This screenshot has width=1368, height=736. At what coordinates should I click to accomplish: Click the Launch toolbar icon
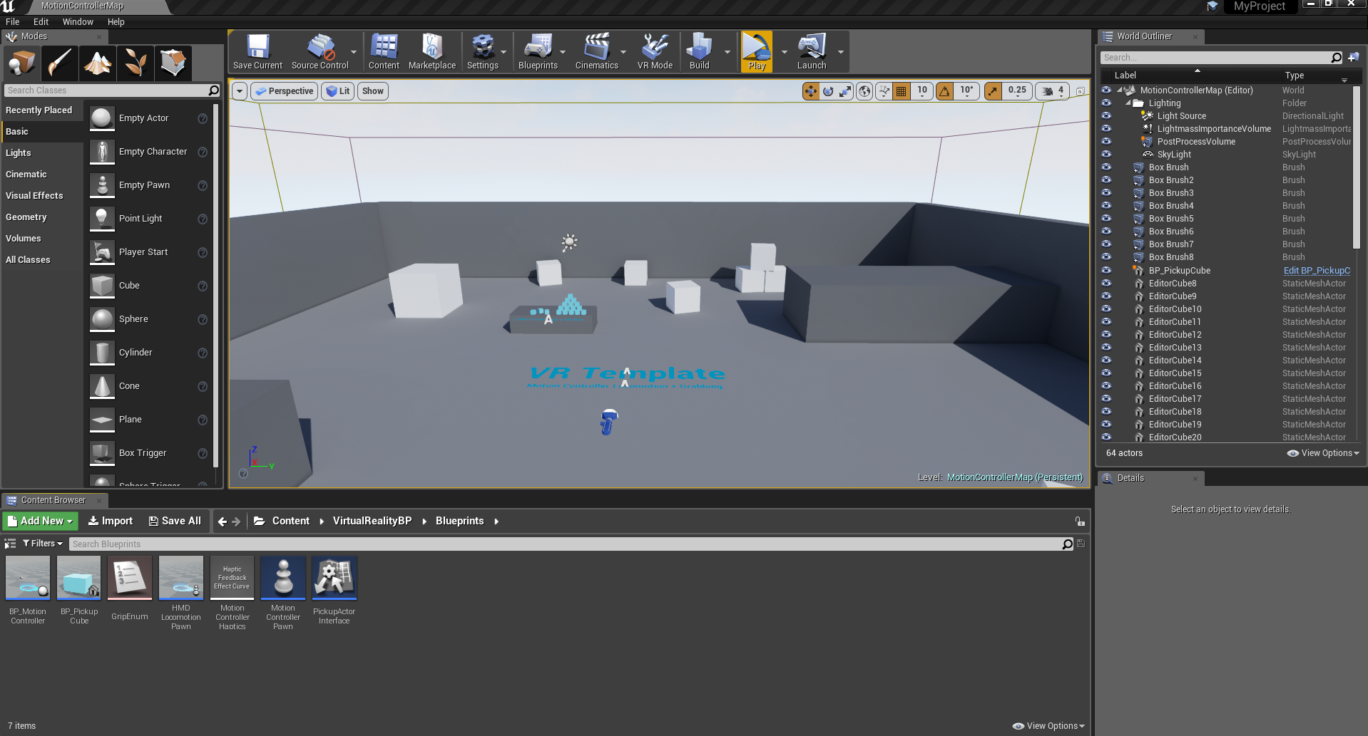[812, 52]
